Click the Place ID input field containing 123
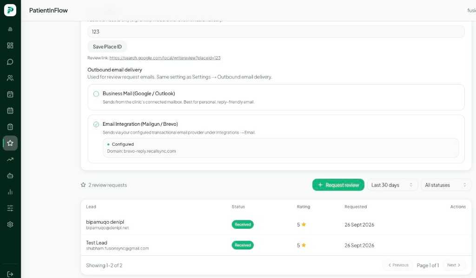This screenshot has height=278, width=476. [x=276, y=32]
